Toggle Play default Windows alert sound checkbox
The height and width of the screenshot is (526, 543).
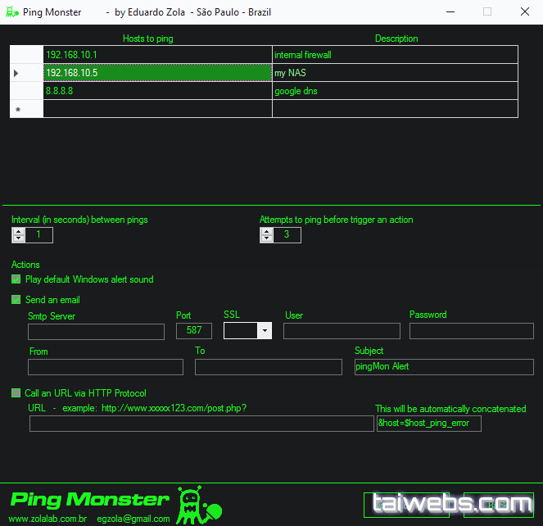16,279
